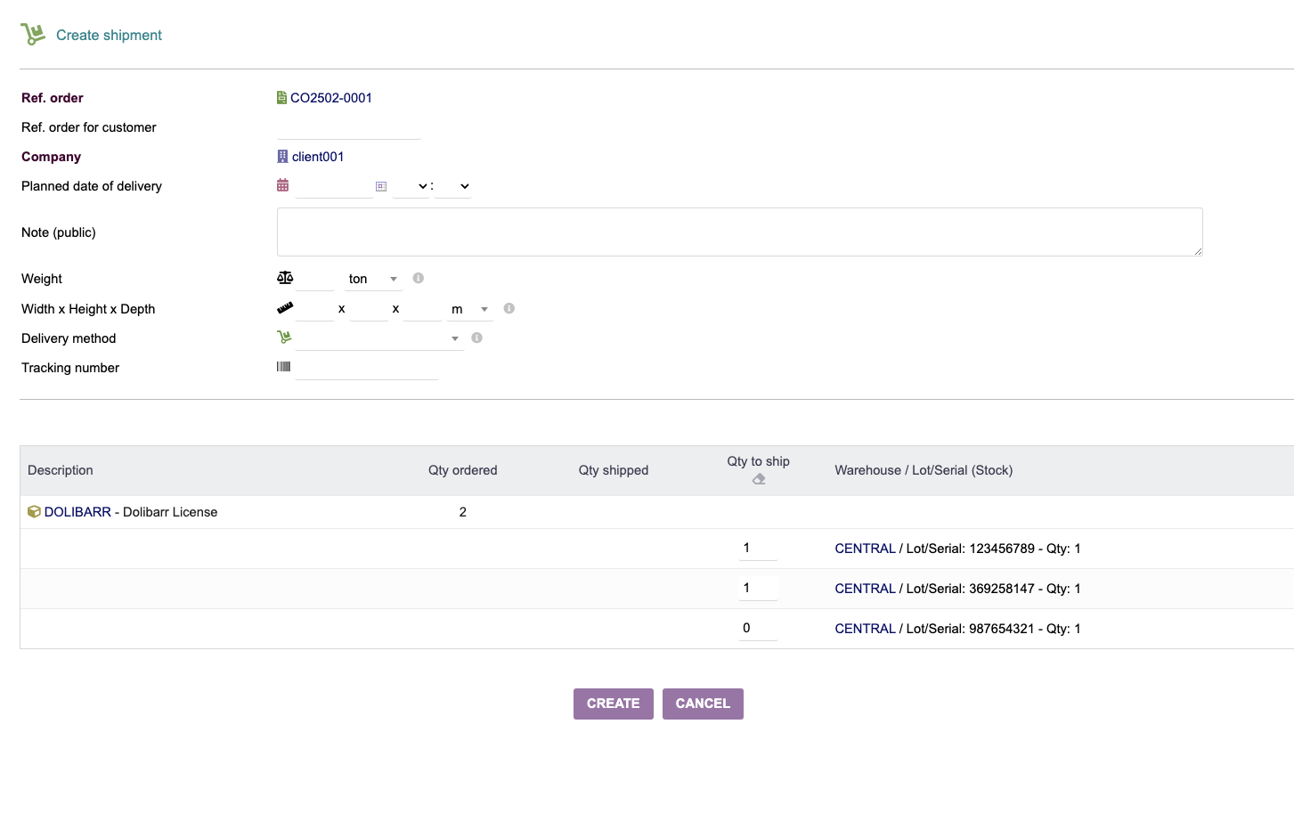Open the CO2502-0001 order link
1294x838 pixels.
330,98
